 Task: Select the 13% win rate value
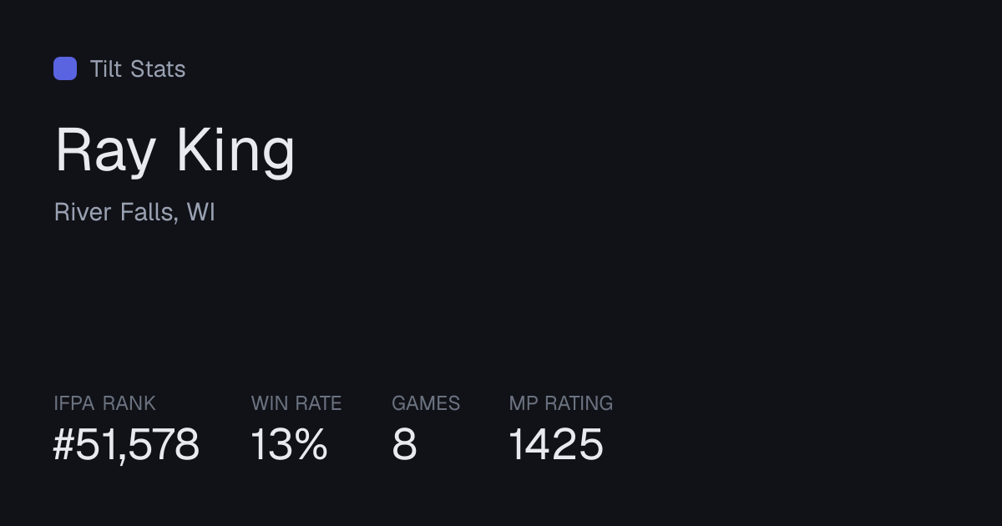click(x=289, y=444)
